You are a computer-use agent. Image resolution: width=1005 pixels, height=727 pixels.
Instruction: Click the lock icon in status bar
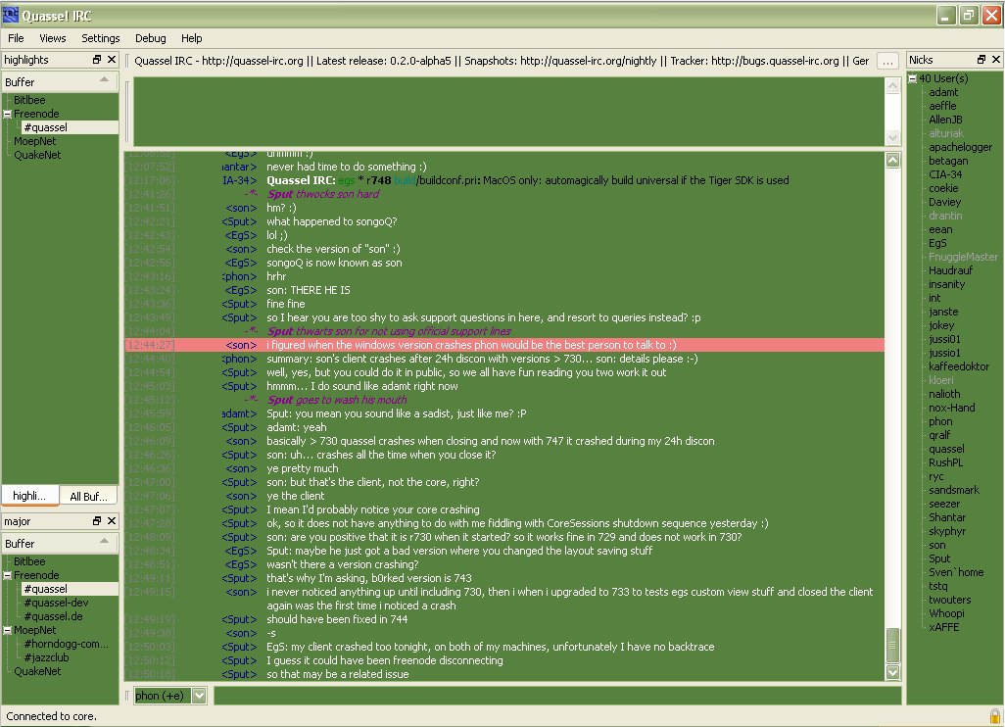995,716
